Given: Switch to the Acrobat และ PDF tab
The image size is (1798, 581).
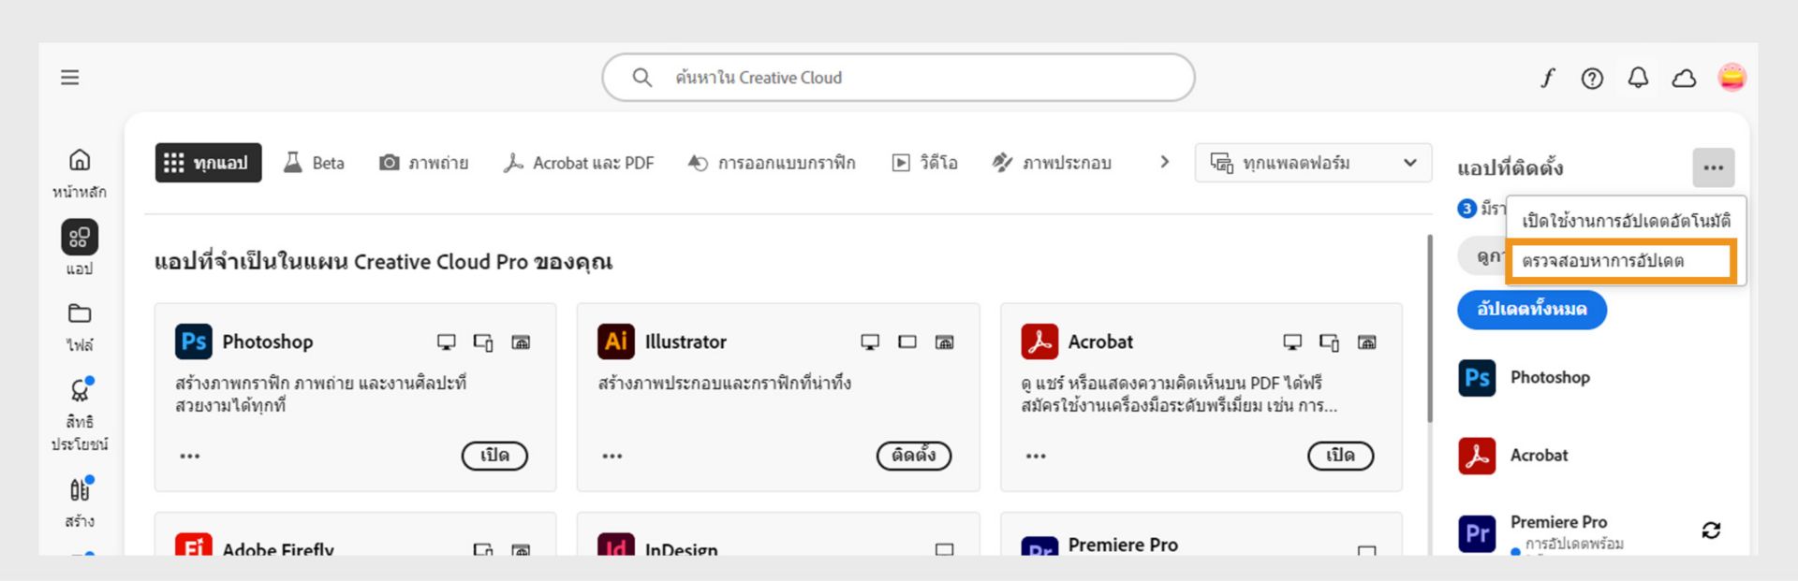Looking at the screenshot, I should (x=578, y=163).
